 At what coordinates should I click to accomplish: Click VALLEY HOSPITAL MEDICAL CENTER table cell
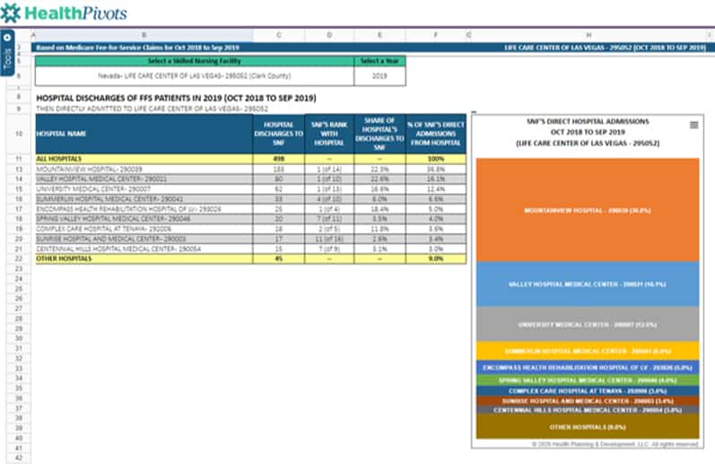[x=144, y=179]
